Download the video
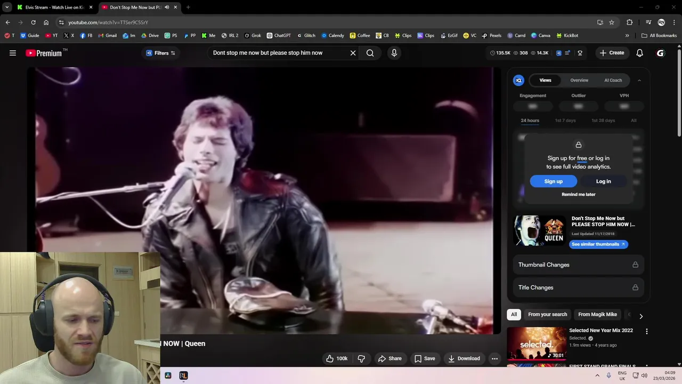This screenshot has width=682, height=384. pyautogui.click(x=464, y=358)
